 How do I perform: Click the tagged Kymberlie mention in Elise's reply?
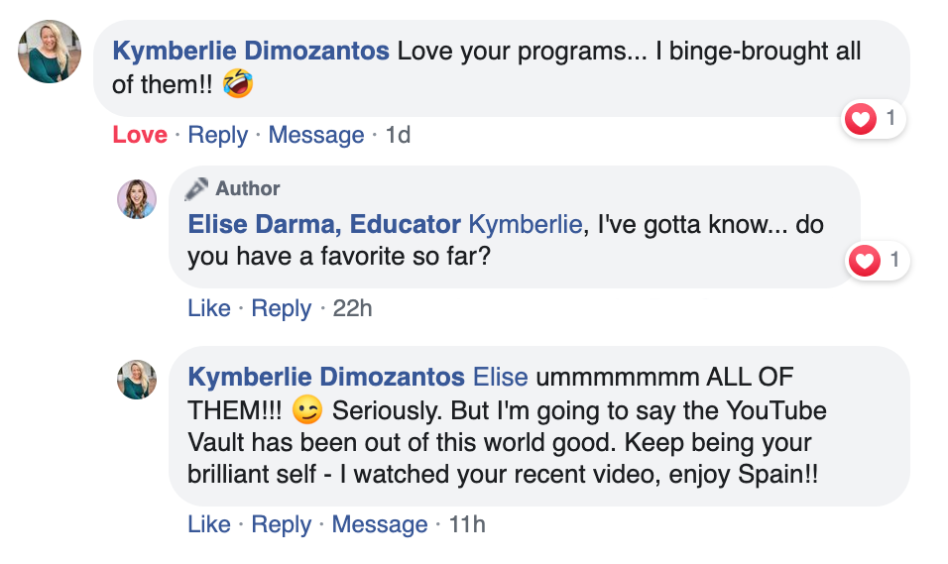pyautogui.click(x=525, y=225)
